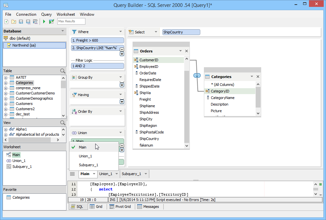
Task: Click the Order By sort icon
Action: 74,111
